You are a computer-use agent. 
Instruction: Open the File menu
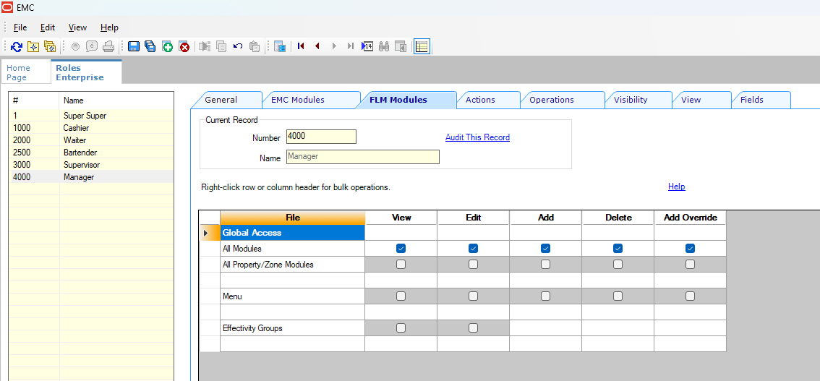point(20,27)
